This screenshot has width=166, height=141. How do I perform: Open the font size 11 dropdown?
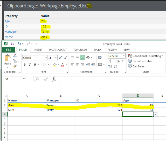coord(56,58)
